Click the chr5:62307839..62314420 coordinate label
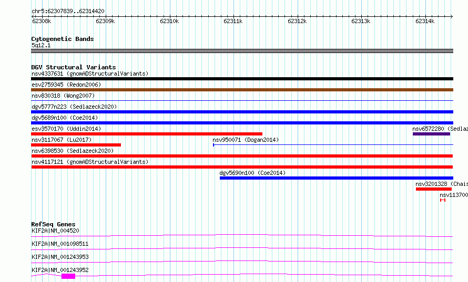The width and height of the screenshot is (468, 282). point(68,11)
